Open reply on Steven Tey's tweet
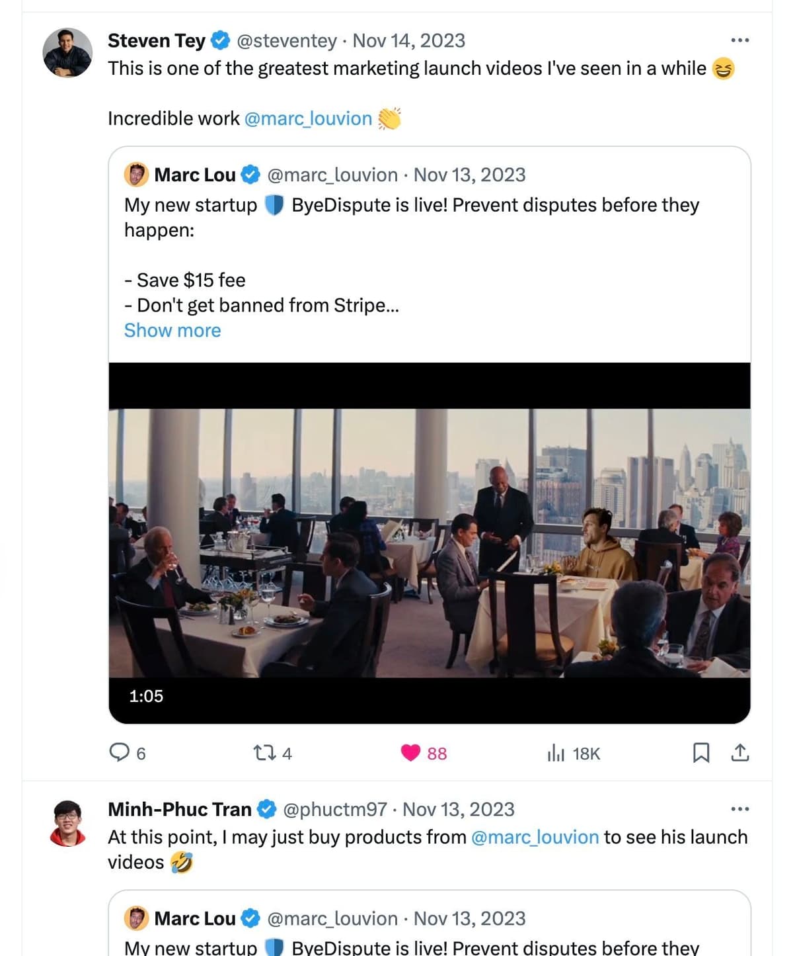793x956 pixels. pyautogui.click(x=120, y=753)
